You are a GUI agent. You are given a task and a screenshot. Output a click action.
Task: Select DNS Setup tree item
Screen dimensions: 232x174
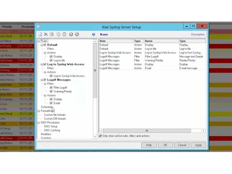(51, 126)
